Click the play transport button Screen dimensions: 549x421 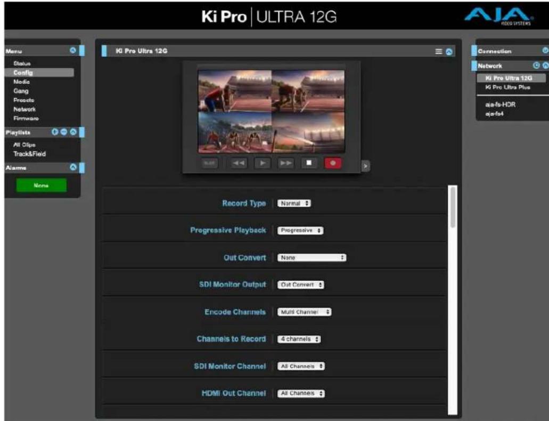tap(262, 163)
